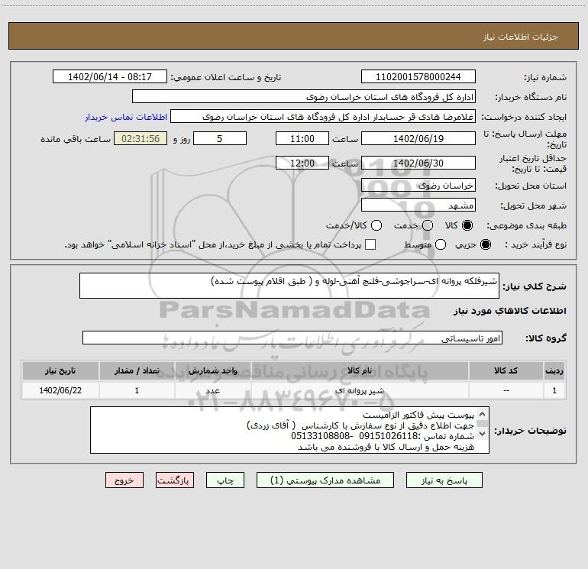Screen dimensions: 588x569
Task: Click the deadline time field 11:00
Action: point(302,138)
